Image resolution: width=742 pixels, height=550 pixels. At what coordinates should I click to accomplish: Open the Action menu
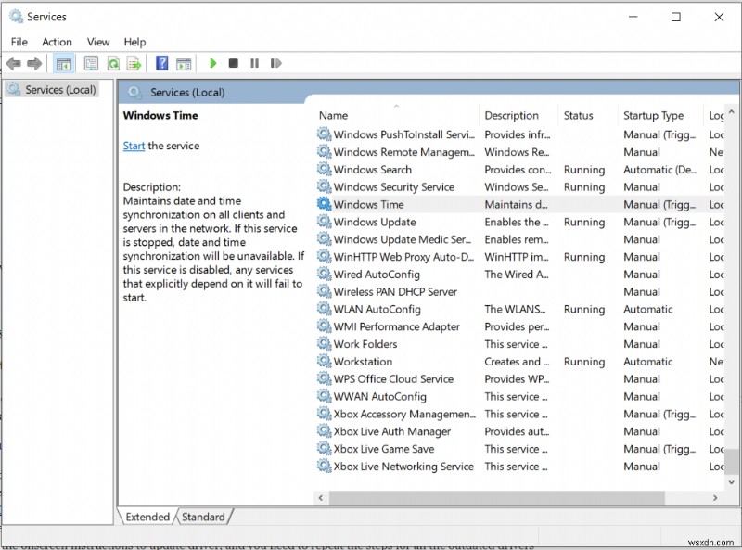click(57, 41)
